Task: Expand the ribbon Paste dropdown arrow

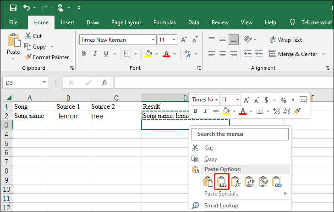Action: pos(13,59)
